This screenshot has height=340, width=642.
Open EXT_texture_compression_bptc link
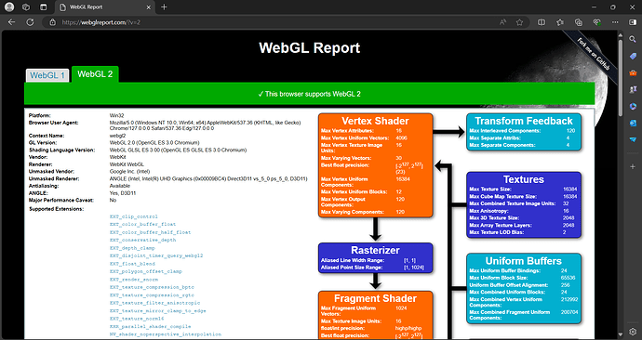(x=152, y=287)
